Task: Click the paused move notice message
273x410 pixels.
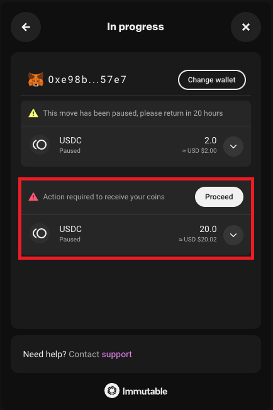Action: 133,113
